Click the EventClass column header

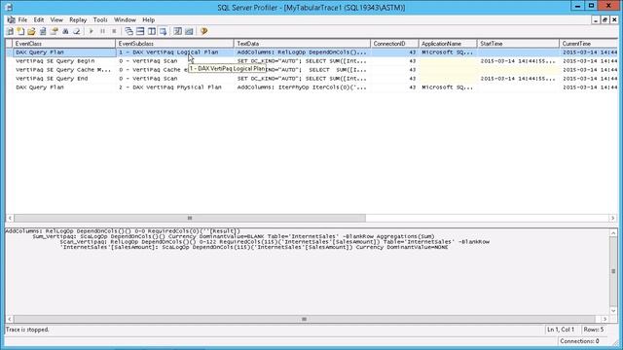click(x=64, y=44)
